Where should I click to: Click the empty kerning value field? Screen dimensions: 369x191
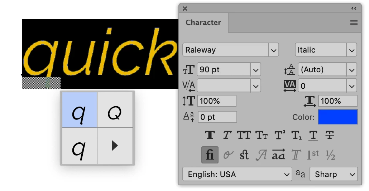tap(224, 86)
